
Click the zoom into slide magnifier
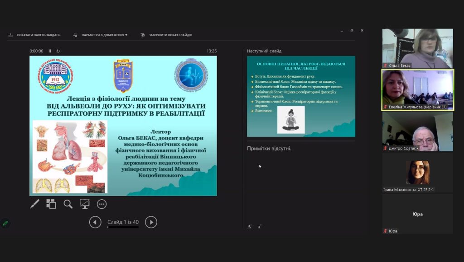tap(68, 204)
